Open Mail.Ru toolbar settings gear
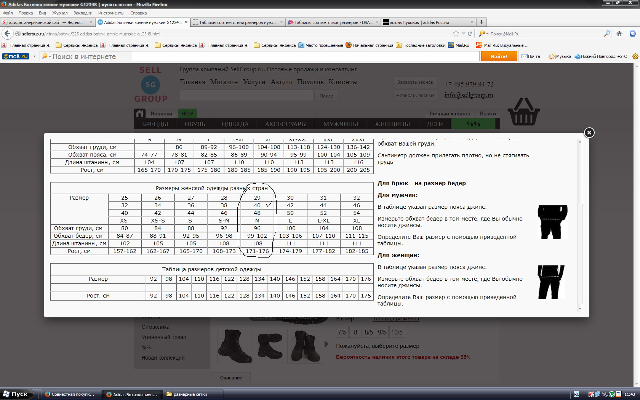640x400 pixels. tap(635, 56)
